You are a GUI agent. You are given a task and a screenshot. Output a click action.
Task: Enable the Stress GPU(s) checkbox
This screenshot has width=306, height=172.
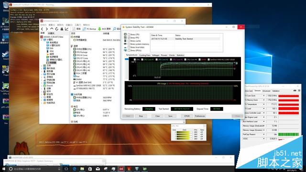129,51
